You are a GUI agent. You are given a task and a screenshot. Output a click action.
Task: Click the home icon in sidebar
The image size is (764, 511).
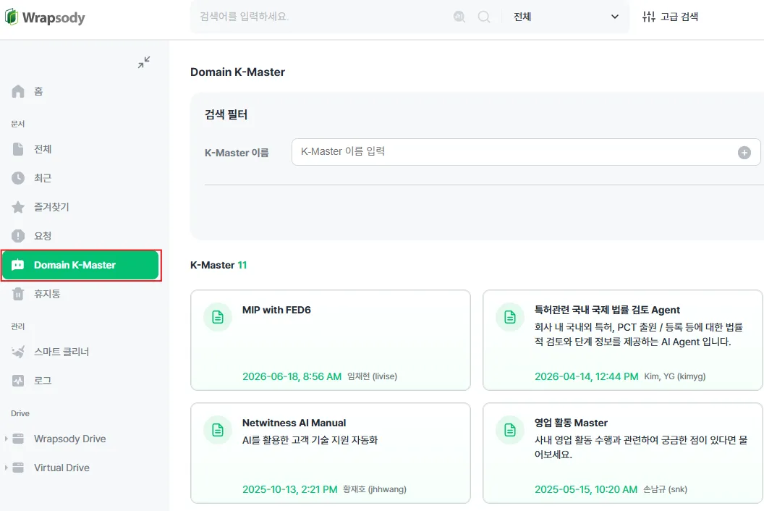[18, 91]
